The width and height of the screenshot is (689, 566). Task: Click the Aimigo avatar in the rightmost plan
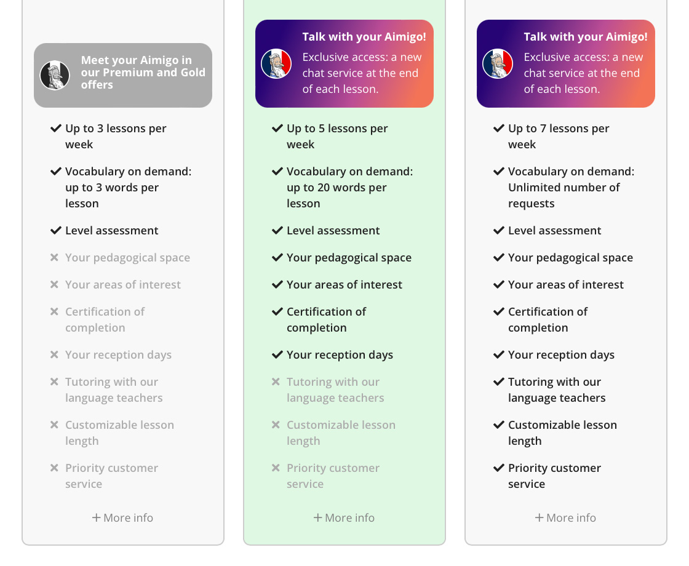[x=498, y=64]
